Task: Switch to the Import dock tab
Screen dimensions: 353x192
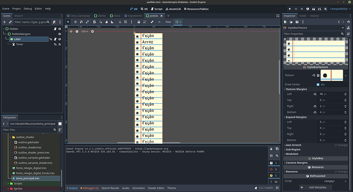Action: (18, 16)
